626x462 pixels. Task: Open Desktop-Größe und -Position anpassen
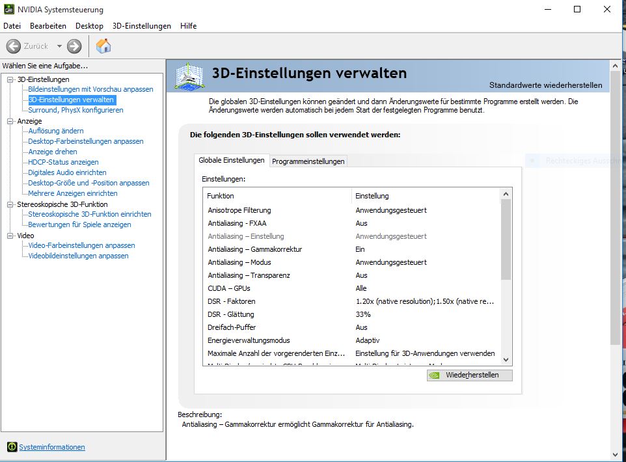tap(88, 182)
